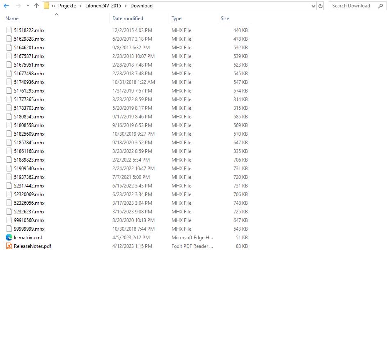Sort by Name column header

click(x=12, y=19)
